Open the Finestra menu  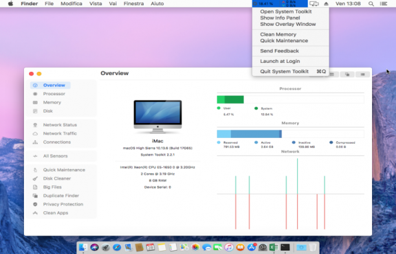click(x=133, y=3)
